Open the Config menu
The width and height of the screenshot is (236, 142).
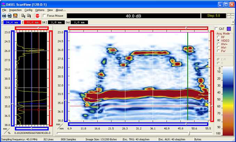[29, 10]
